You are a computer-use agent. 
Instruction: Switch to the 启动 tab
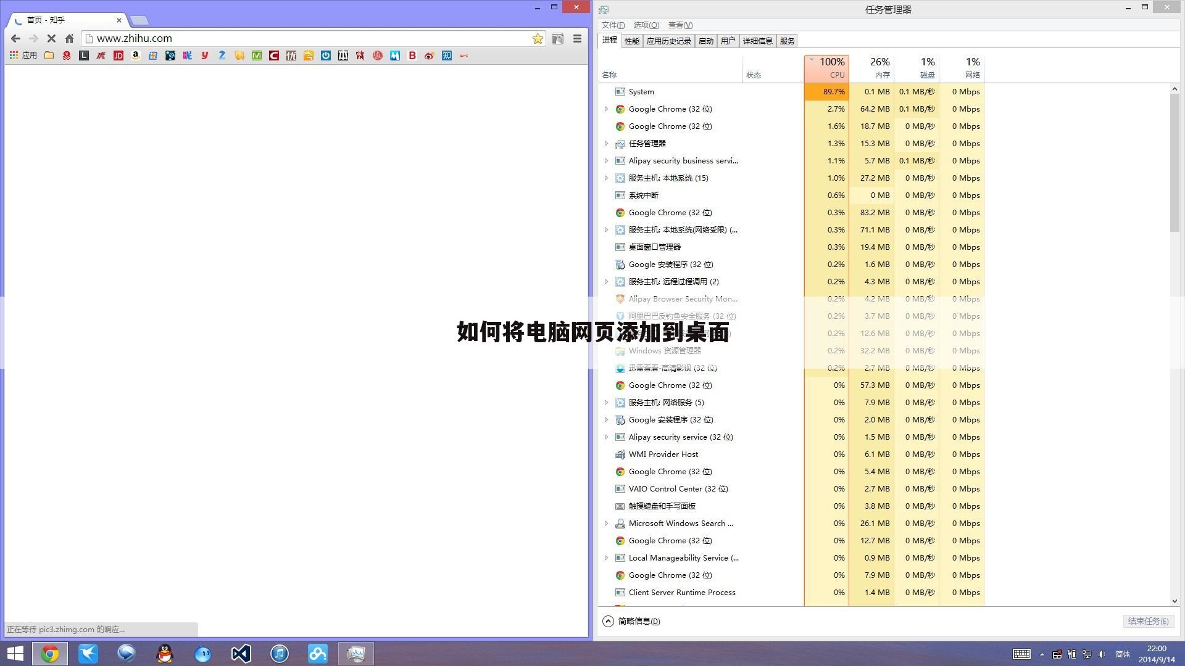pyautogui.click(x=705, y=40)
